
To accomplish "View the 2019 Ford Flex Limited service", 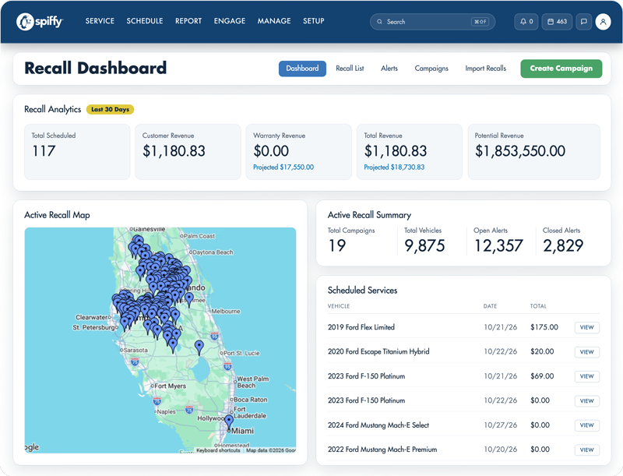I will coord(587,327).
